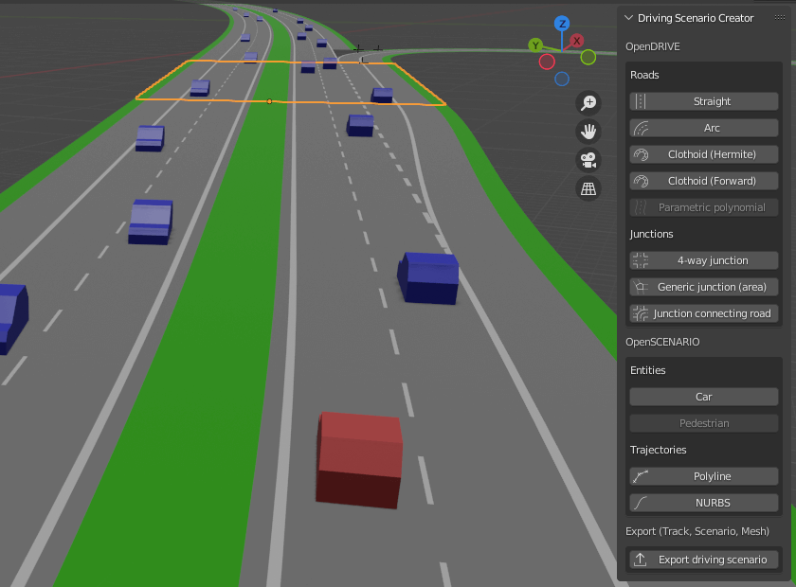This screenshot has height=587, width=796.
Task: Toggle the camera view icon
Action: coord(588,160)
